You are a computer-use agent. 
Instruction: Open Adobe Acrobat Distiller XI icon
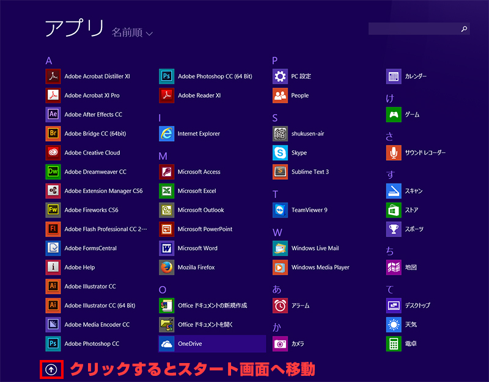coord(53,76)
